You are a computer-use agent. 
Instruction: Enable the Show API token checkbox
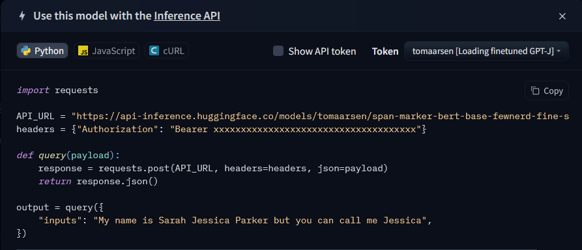[x=278, y=51]
